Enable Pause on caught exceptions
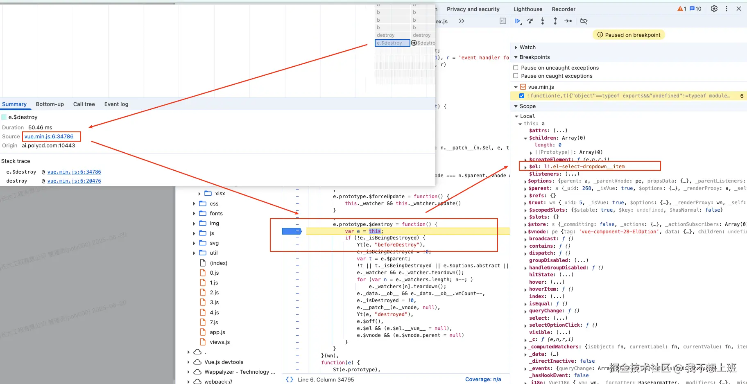Screen dimensions: 747x384 click(x=516, y=76)
